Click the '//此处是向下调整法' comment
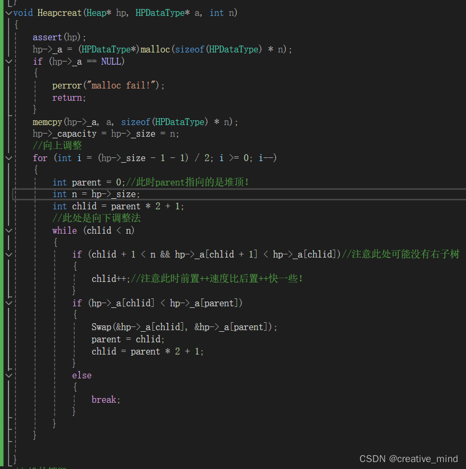The height and width of the screenshot is (469, 466). click(96, 218)
